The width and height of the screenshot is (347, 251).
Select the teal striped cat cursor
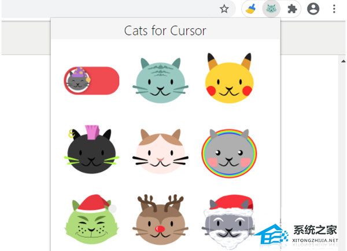[160, 81]
